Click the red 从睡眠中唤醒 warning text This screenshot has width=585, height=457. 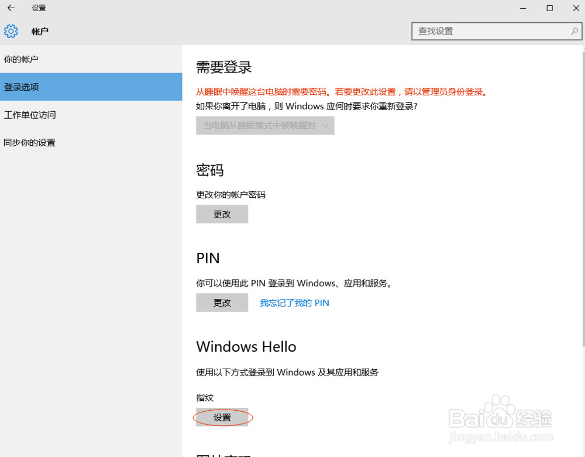(342, 92)
